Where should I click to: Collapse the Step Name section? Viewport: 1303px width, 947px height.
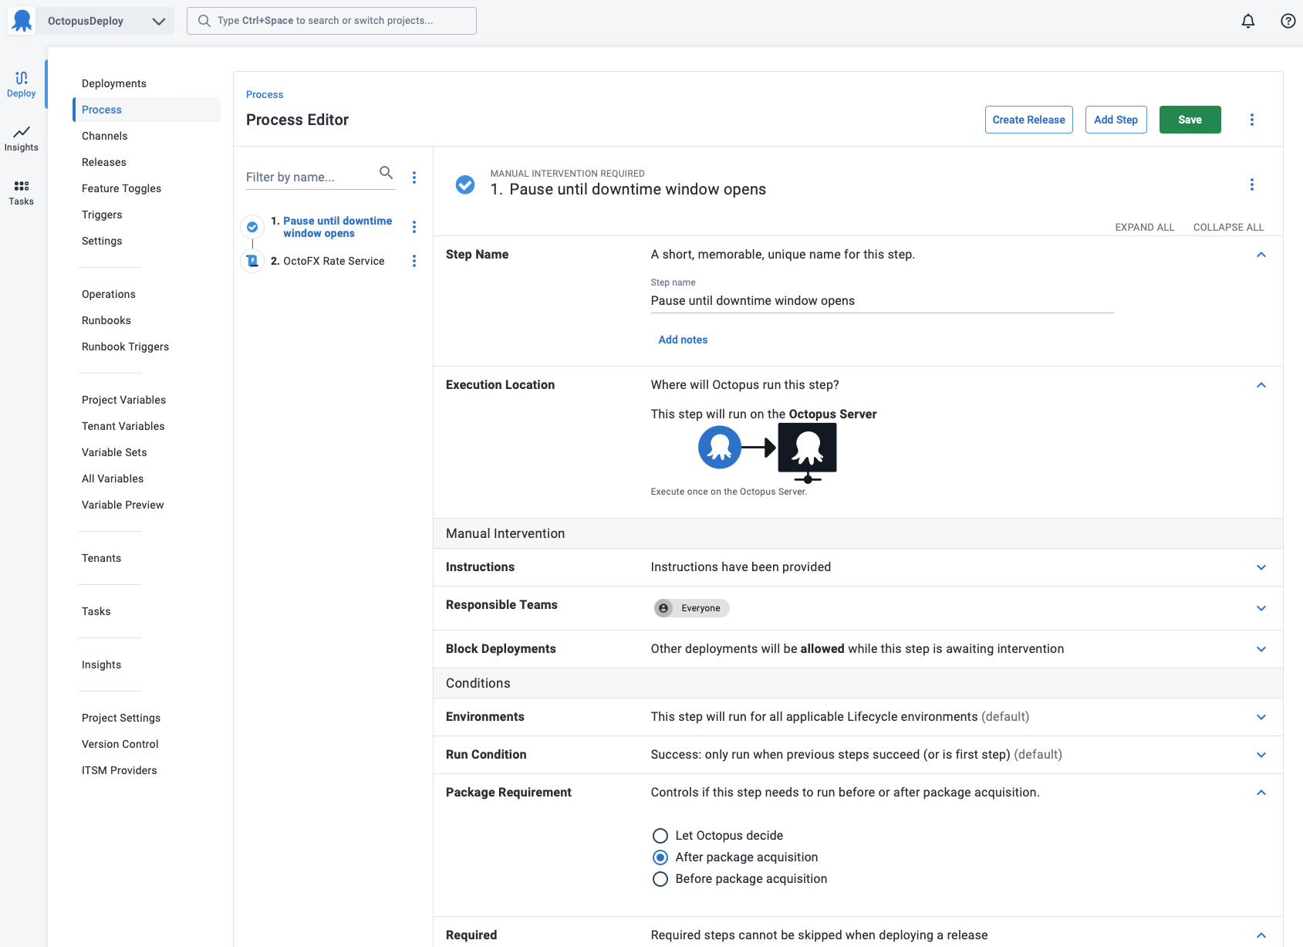[1261, 255]
